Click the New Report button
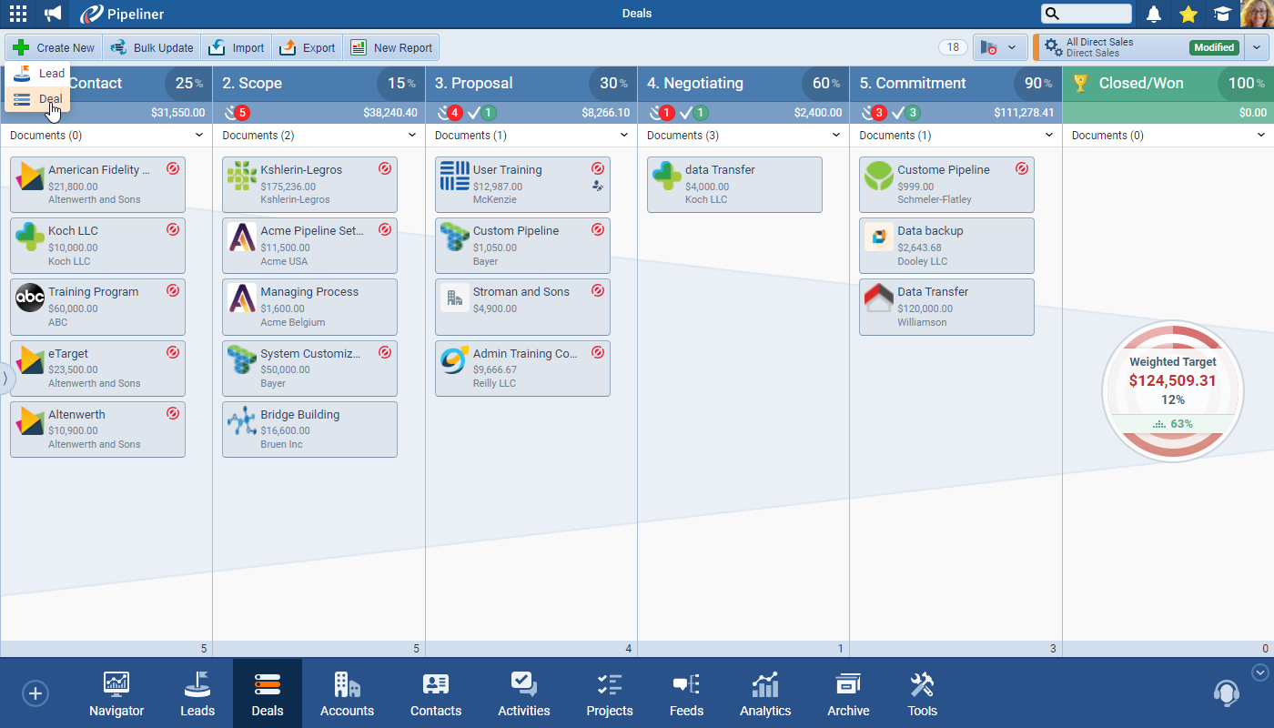 click(391, 48)
